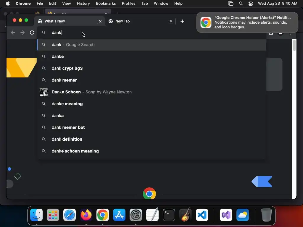
Task: Click the browser Forward arrow
Action: coord(22,33)
